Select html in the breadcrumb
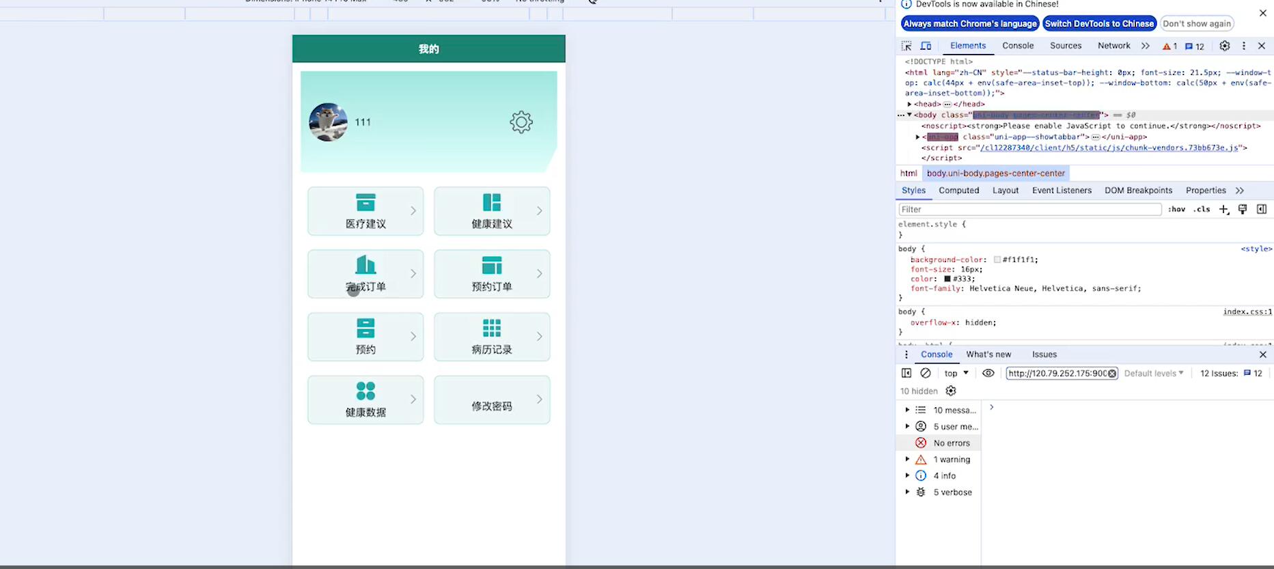 909,174
